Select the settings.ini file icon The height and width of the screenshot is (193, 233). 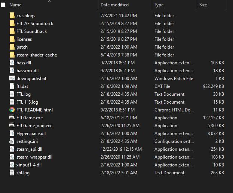click(x=12, y=141)
